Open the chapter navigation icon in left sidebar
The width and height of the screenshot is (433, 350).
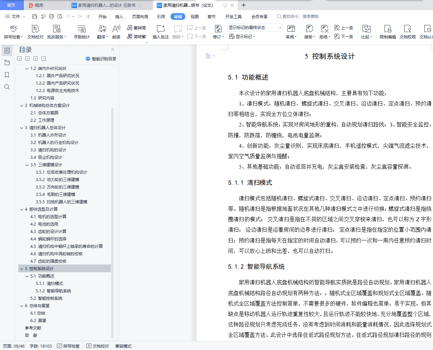pyautogui.click(x=7, y=63)
